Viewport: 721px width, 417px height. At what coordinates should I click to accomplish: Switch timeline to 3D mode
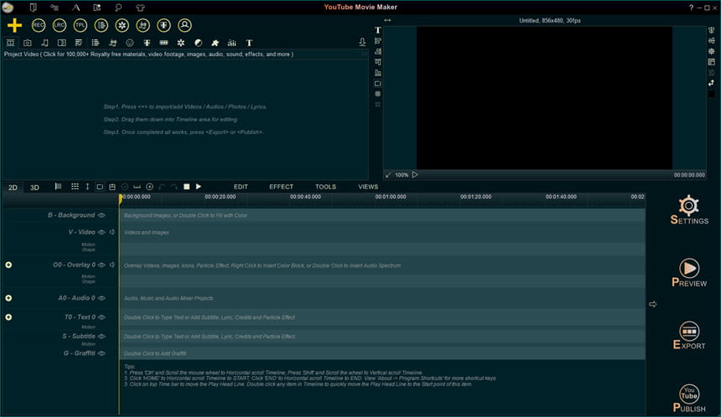[34, 188]
